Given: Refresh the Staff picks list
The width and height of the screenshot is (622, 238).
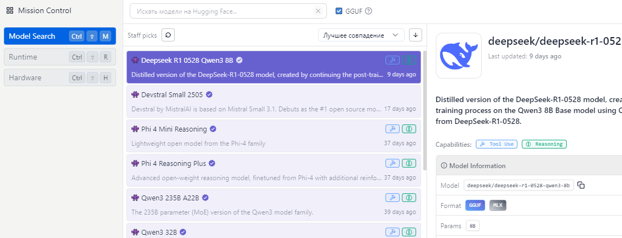Looking at the screenshot, I should tap(168, 35).
